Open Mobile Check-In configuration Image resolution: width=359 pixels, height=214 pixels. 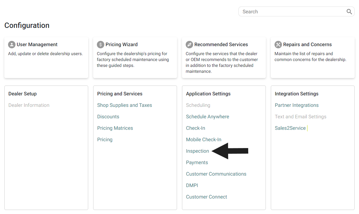(204, 139)
